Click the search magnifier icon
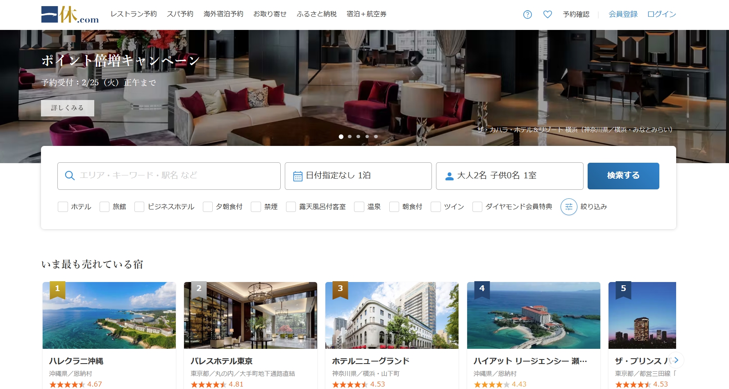This screenshot has height=389, width=729. 70,175
